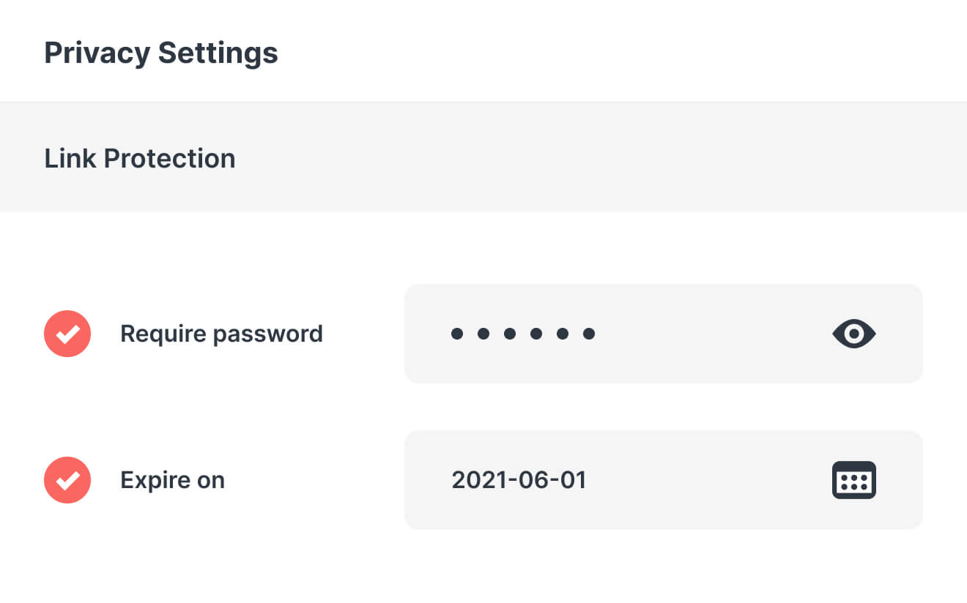Image resolution: width=967 pixels, height=603 pixels.
Task: Click the red checkmark beside Require password
Action: pyautogui.click(x=67, y=334)
